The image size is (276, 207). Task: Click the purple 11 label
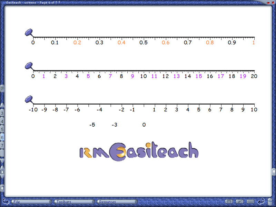(x=154, y=76)
